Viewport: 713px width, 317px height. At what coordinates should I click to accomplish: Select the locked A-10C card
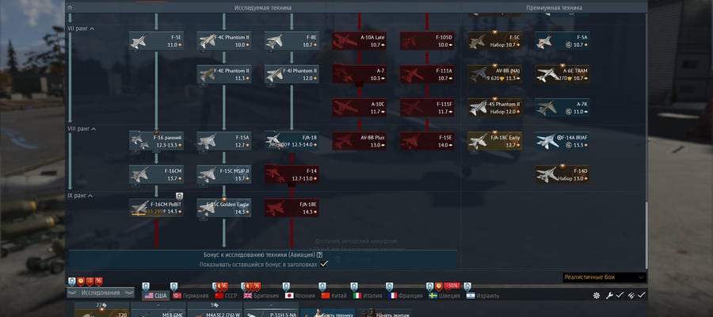360,108
